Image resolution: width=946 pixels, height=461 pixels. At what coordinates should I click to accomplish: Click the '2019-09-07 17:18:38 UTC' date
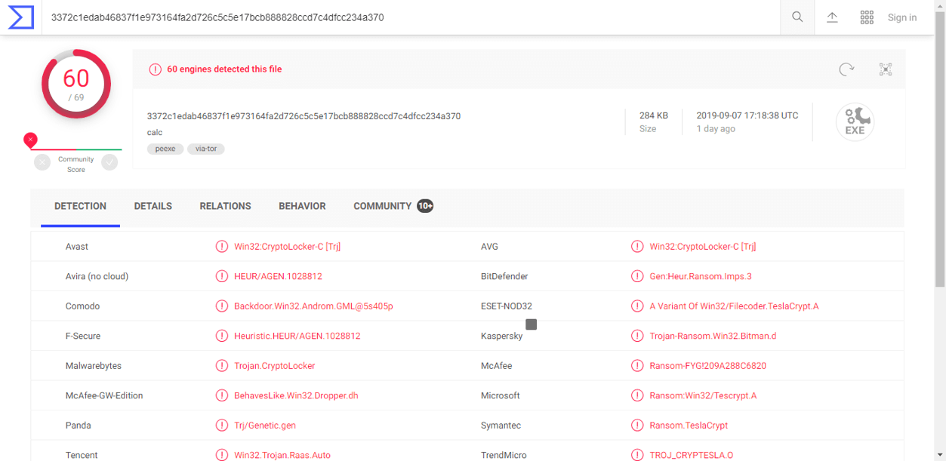(747, 116)
